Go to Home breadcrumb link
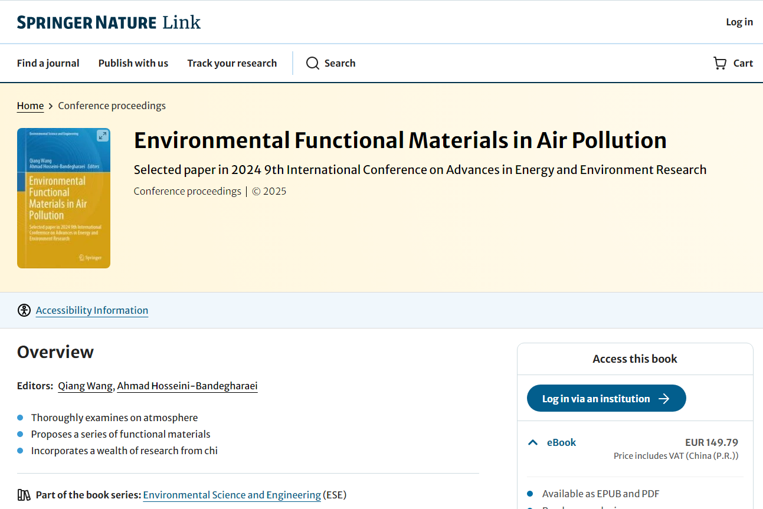This screenshot has height=509, width=763. tap(30, 106)
